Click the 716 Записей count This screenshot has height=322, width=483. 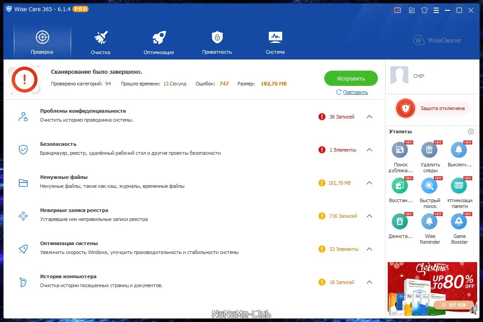tap(343, 216)
